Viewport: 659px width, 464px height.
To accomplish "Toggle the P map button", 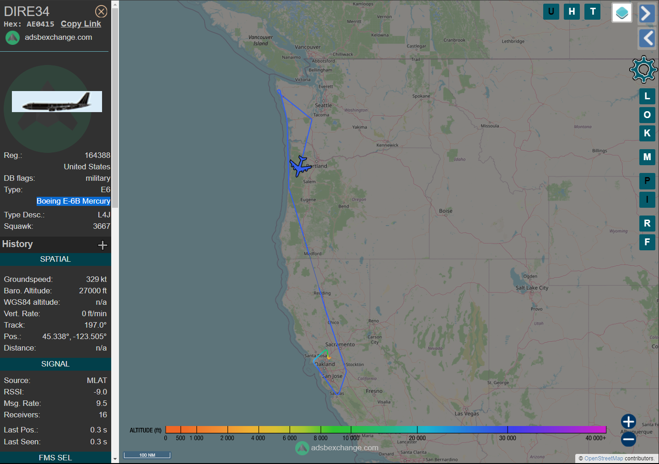I will pyautogui.click(x=647, y=181).
